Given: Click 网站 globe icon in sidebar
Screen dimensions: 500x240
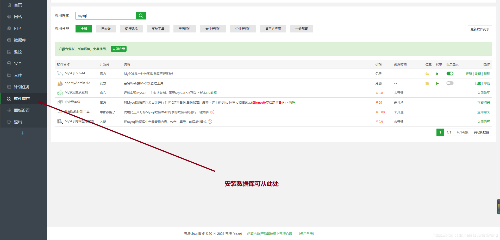Looking at the screenshot, I should point(9,17).
